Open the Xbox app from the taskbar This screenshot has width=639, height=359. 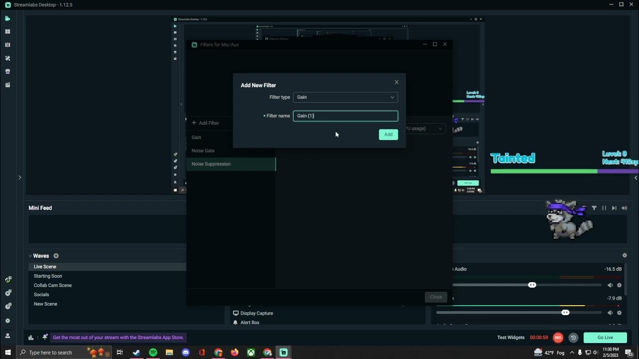click(251, 353)
